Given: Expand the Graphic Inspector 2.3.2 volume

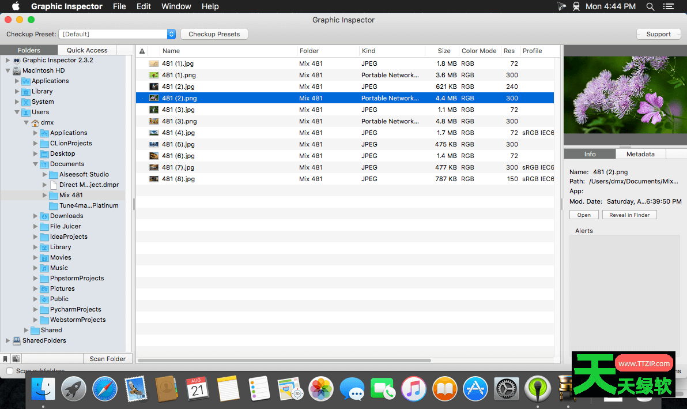Looking at the screenshot, I should pos(7,60).
